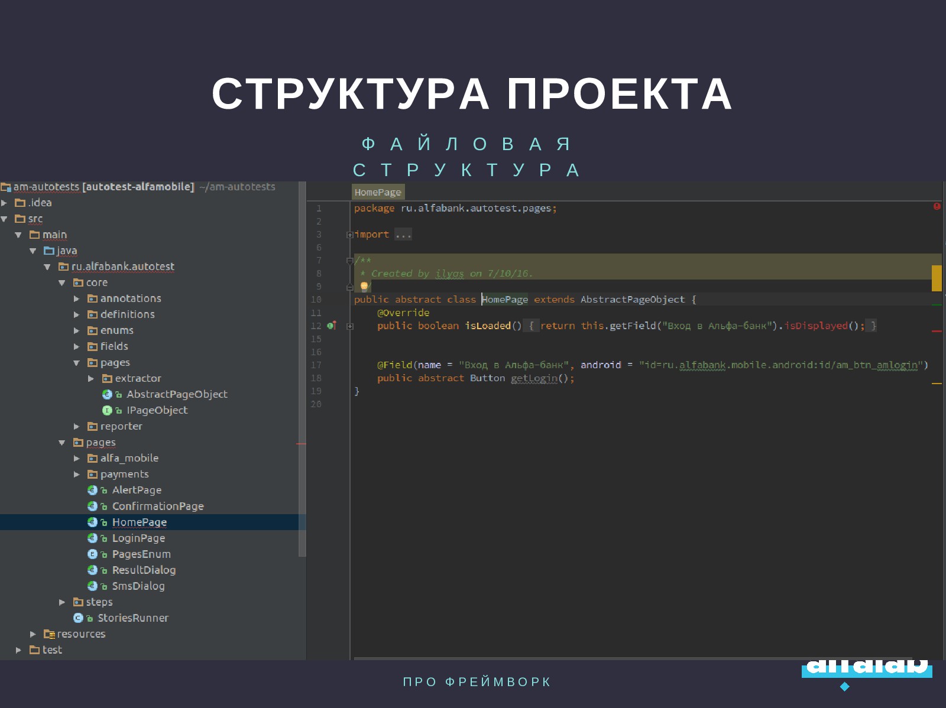The width and height of the screenshot is (946, 708).
Task: Click the intention lightbulb icon in editor
Action: coord(364,286)
